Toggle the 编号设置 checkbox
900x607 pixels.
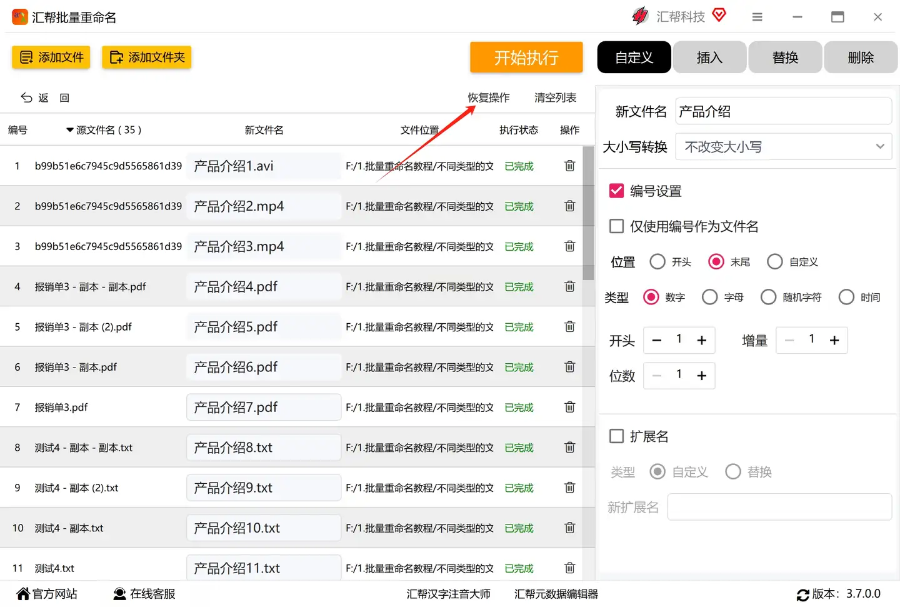coord(616,191)
